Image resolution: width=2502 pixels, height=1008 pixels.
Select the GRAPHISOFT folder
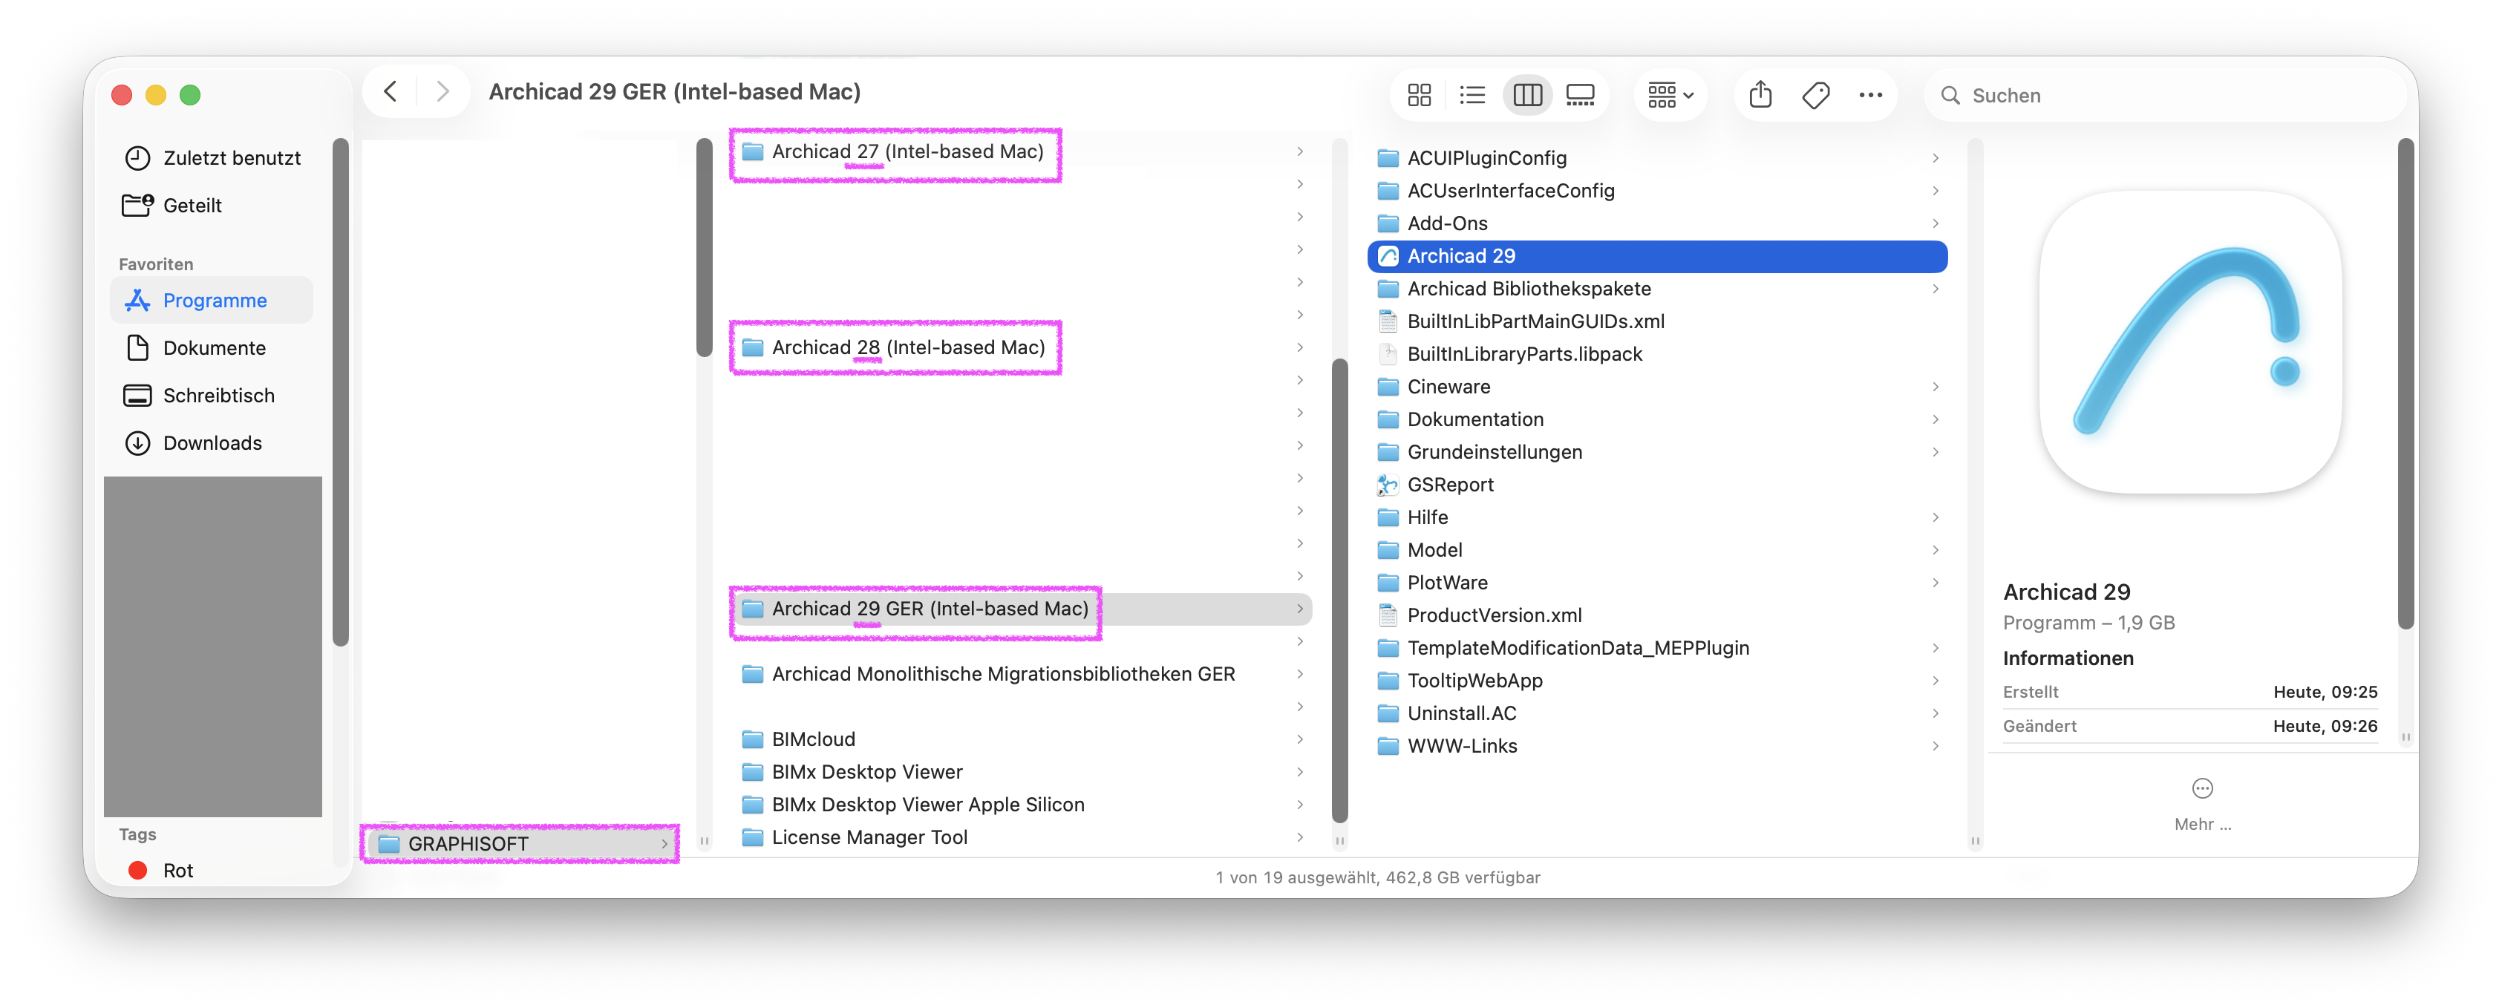(x=520, y=844)
